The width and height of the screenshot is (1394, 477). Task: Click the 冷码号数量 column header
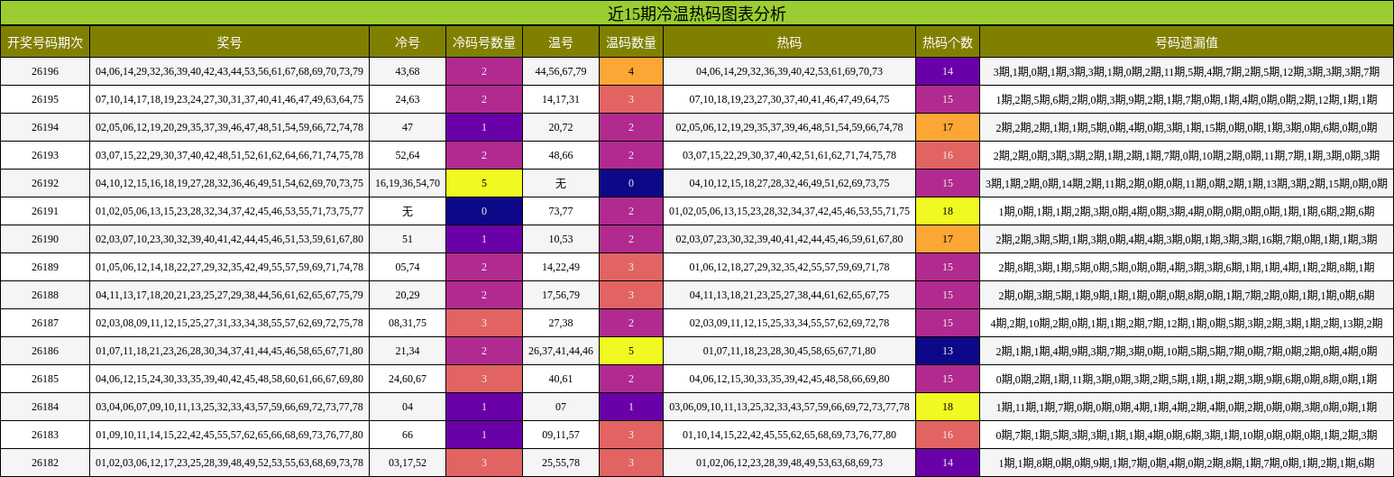coord(484,42)
